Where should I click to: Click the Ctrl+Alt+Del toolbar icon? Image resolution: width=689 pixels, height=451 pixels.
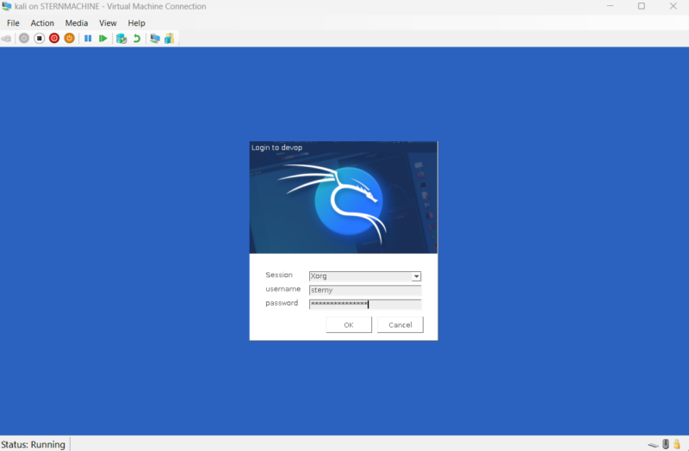6,39
